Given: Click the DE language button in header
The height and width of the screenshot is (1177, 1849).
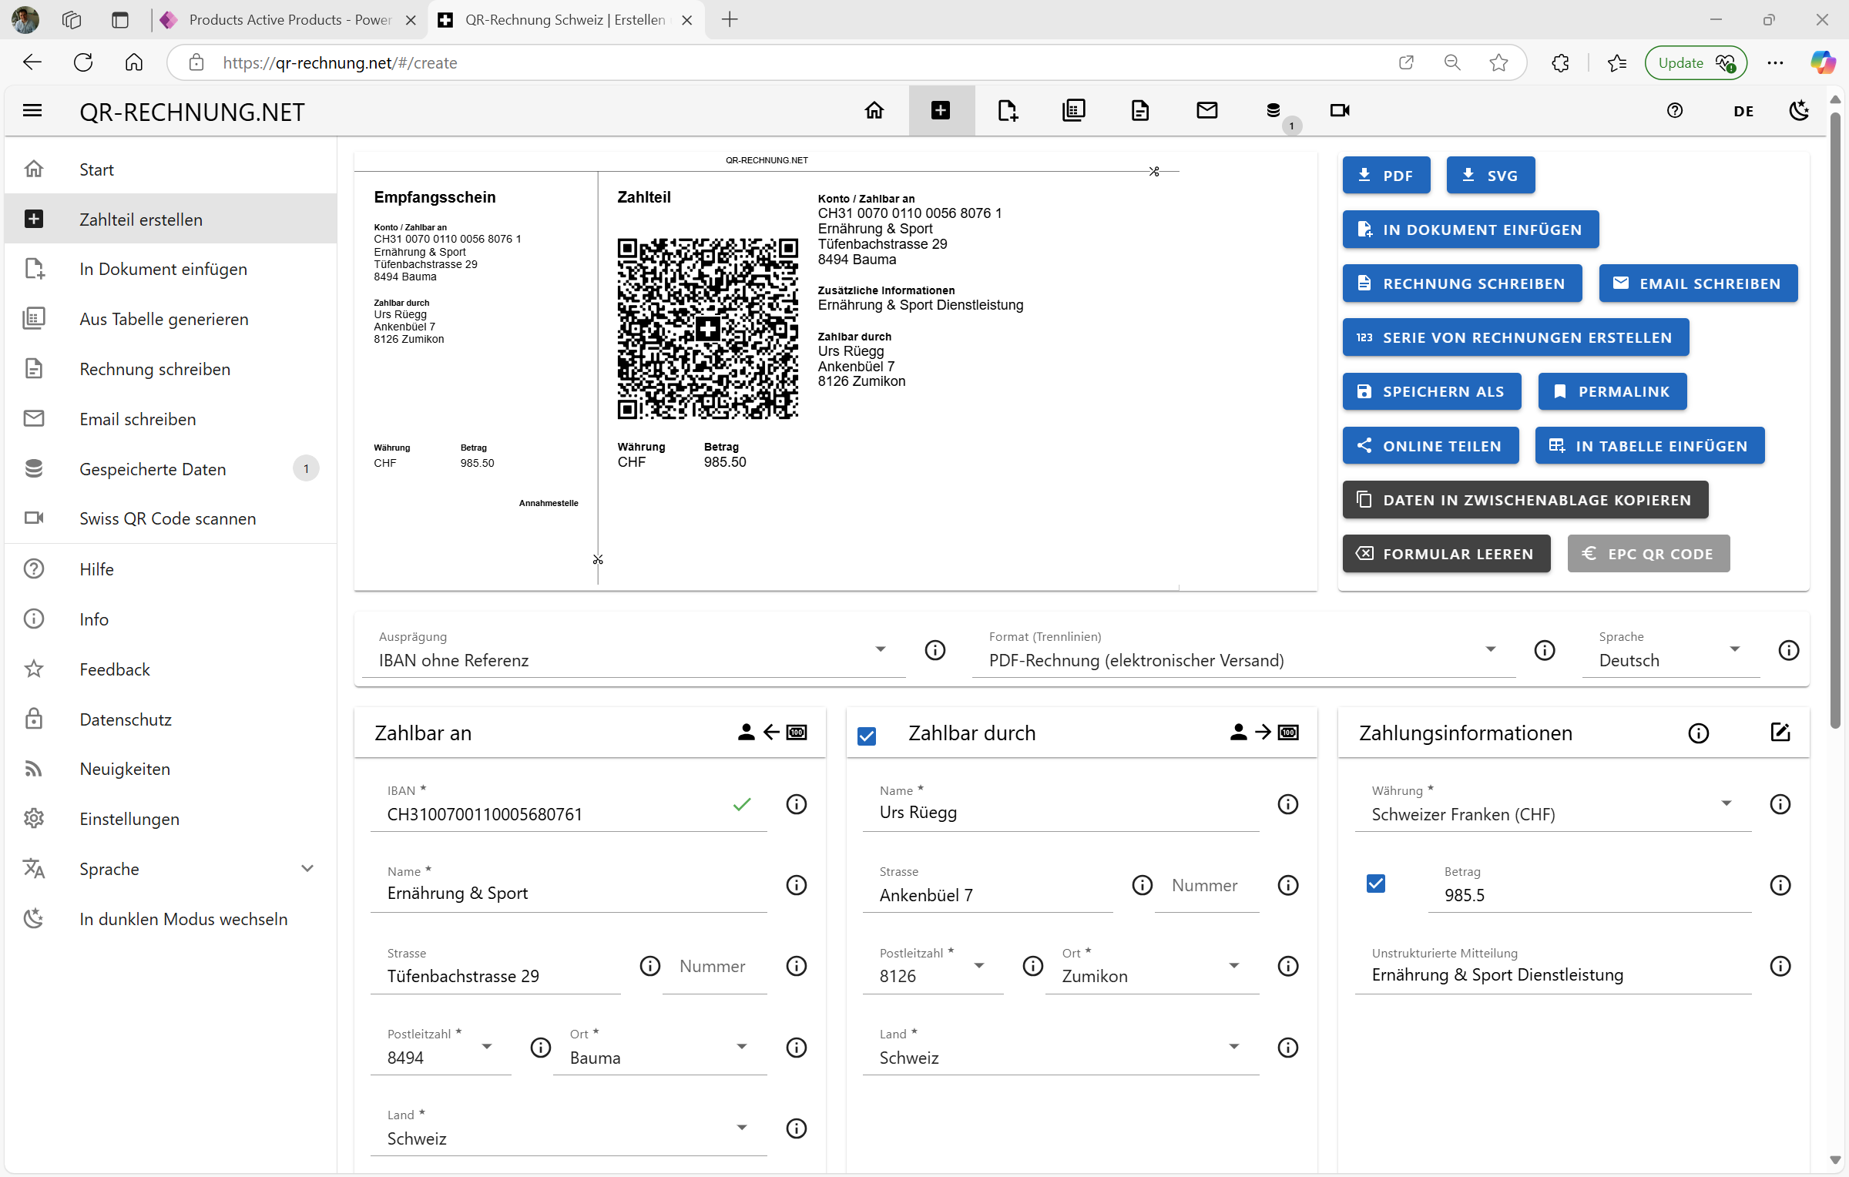Looking at the screenshot, I should [1743, 111].
